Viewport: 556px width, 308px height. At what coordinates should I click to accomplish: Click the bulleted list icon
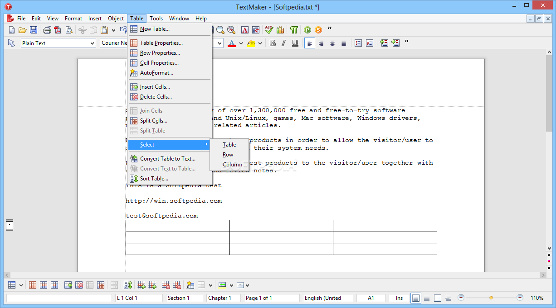358,43
